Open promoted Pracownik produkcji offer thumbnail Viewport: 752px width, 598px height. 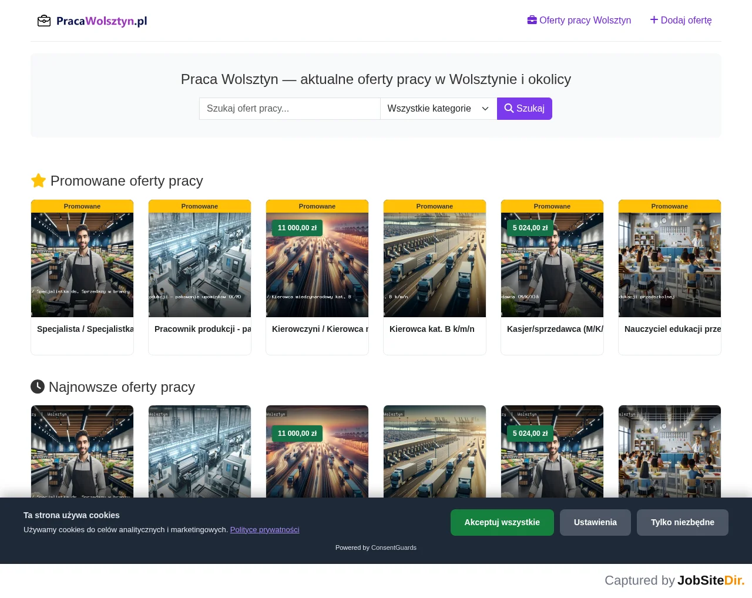click(200, 265)
